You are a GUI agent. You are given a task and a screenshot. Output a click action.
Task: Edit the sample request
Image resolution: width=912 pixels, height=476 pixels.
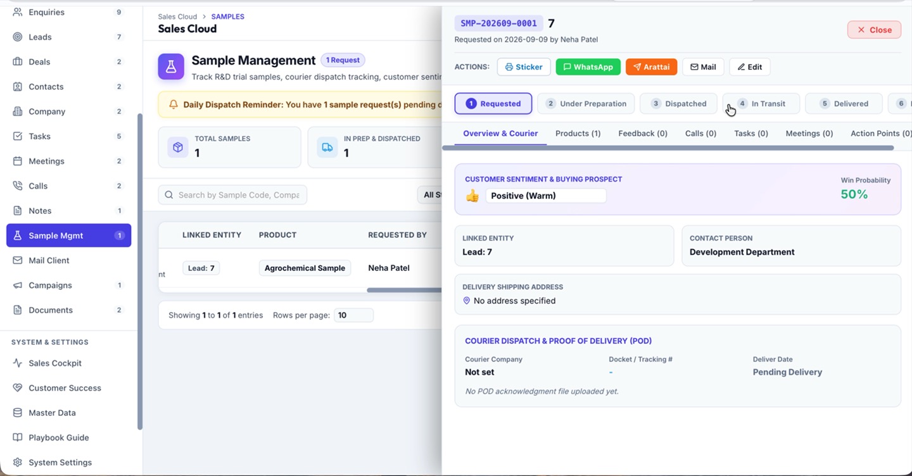[750, 67]
